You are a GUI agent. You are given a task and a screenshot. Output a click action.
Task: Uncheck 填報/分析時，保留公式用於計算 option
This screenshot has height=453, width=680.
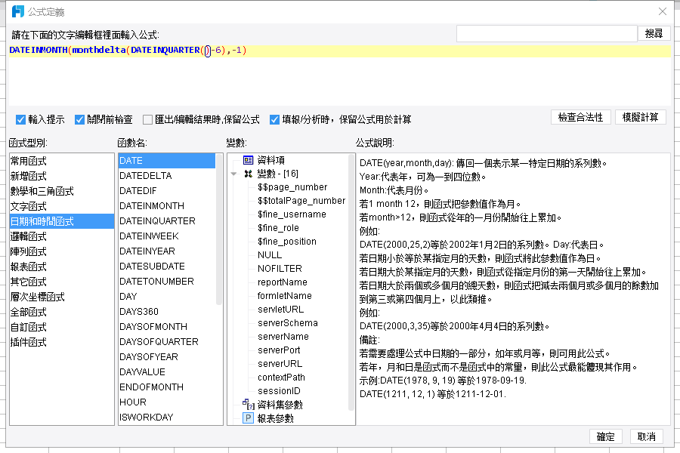click(274, 119)
